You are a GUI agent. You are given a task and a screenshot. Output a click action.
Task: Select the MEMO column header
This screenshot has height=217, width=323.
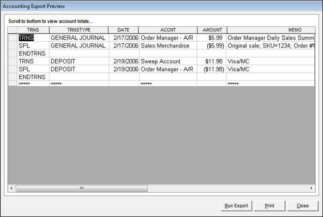tap(271, 30)
